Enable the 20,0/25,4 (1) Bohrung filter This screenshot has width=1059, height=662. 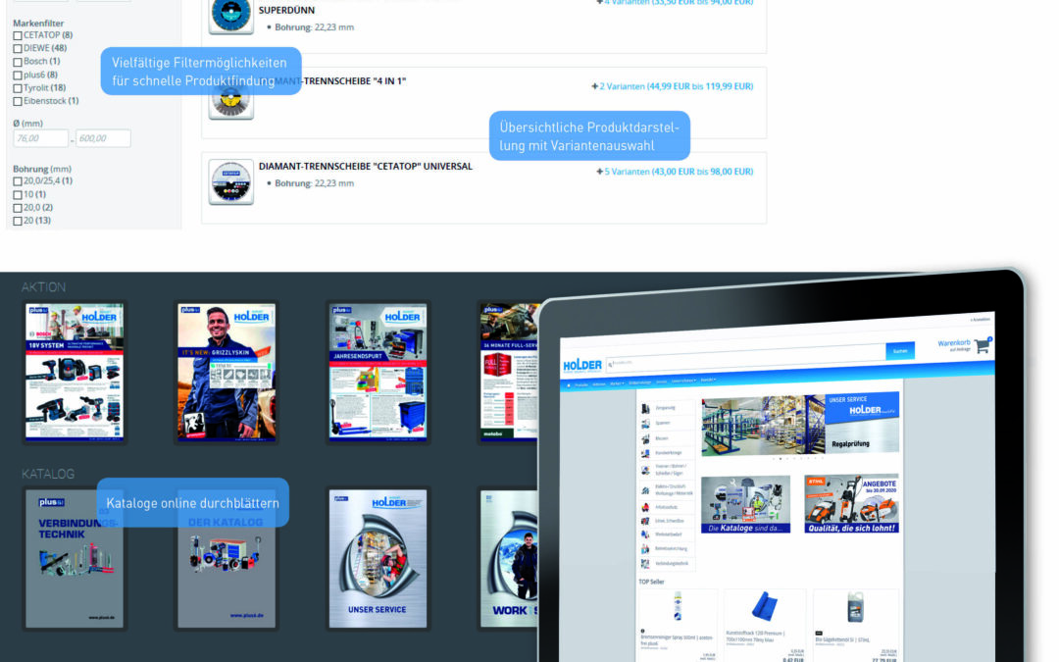click(18, 181)
